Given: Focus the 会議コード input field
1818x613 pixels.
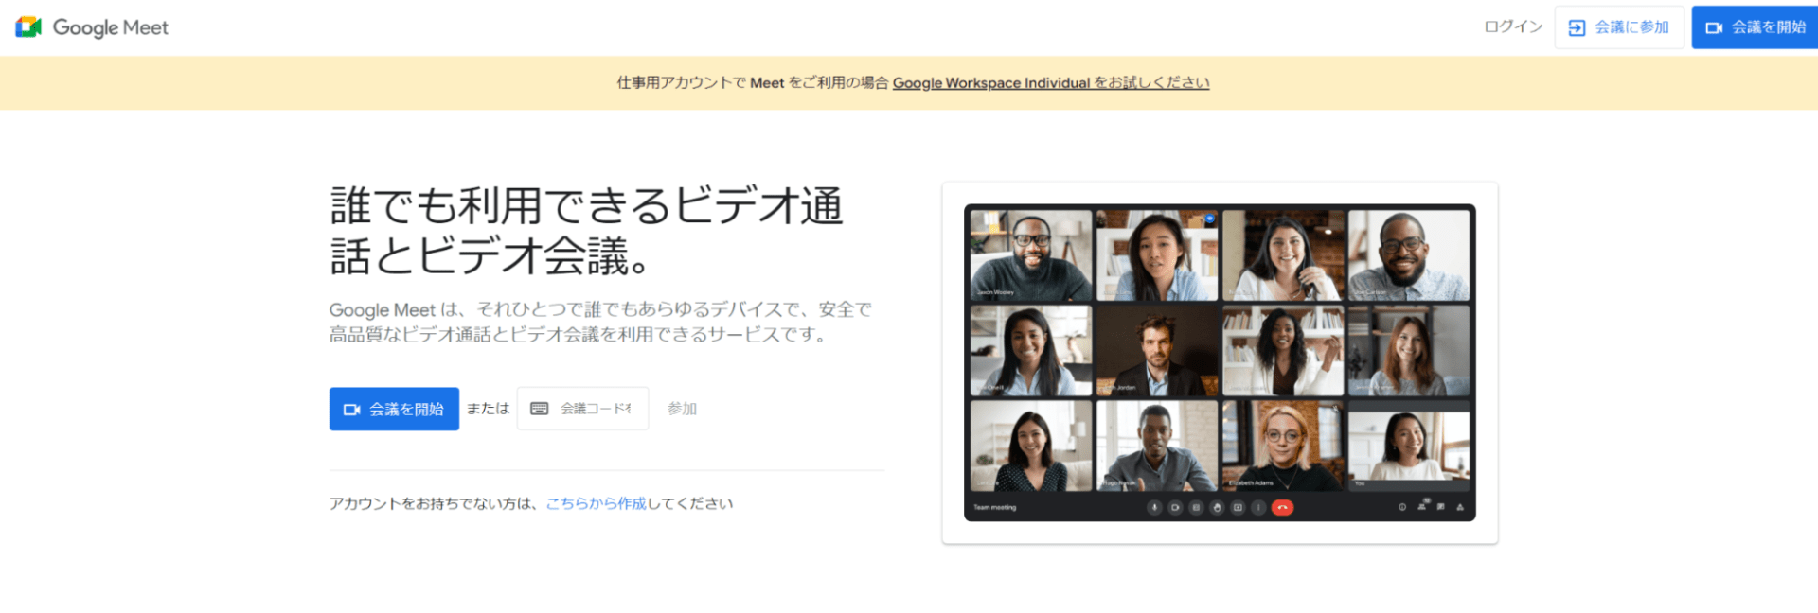Looking at the screenshot, I should coord(595,409).
